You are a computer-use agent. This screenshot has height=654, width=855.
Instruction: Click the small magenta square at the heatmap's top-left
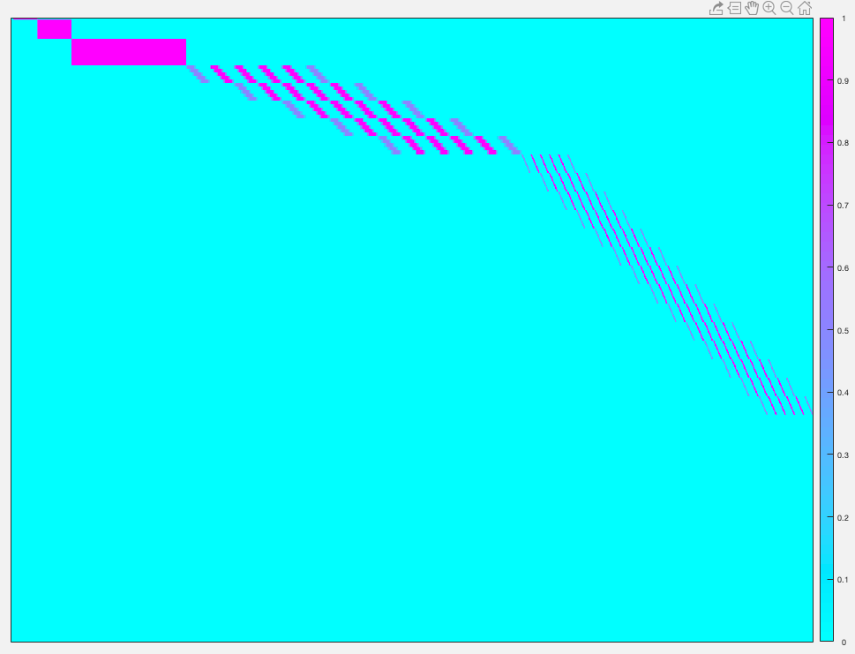[55, 29]
